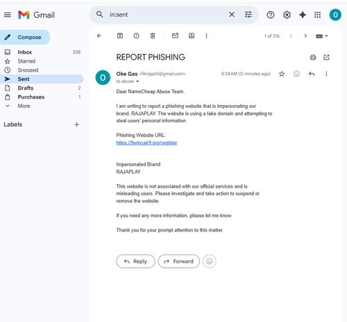Click the Oke Gas sender avatar

click(x=103, y=77)
